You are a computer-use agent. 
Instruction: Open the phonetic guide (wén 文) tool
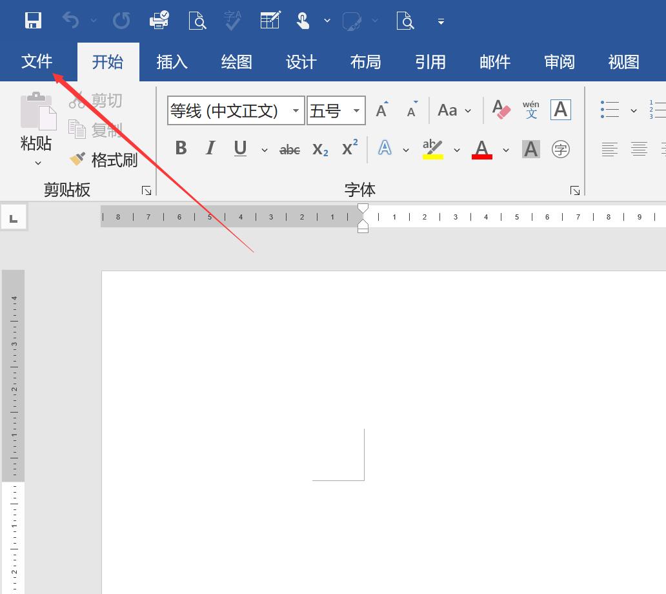(531, 110)
